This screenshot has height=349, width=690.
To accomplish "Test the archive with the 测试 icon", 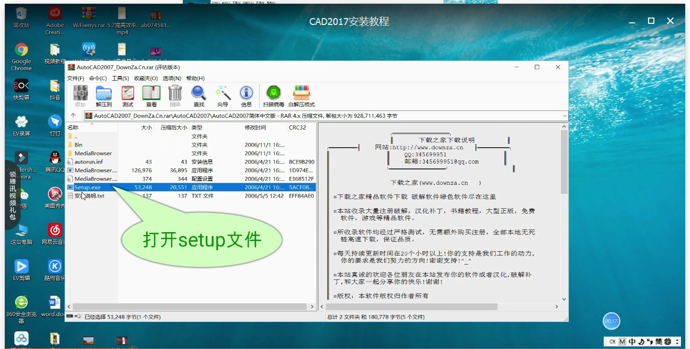I will (x=127, y=96).
